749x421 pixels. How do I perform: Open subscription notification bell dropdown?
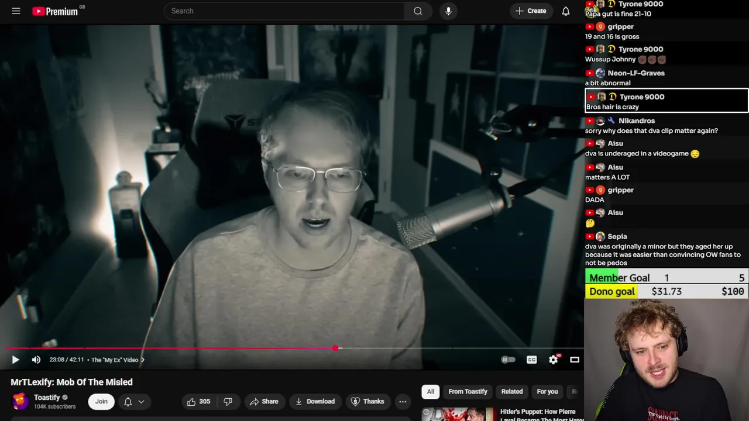(134, 401)
